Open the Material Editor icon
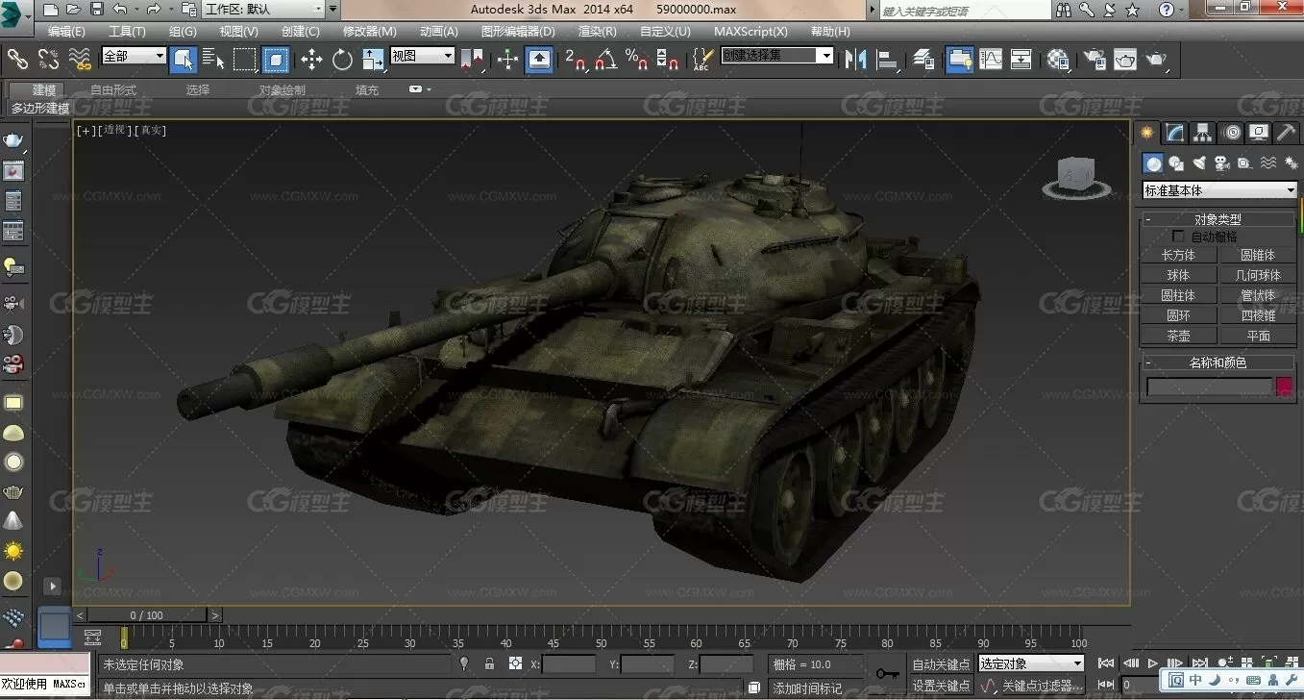Viewport: 1304px width, 700px height. click(x=1058, y=60)
